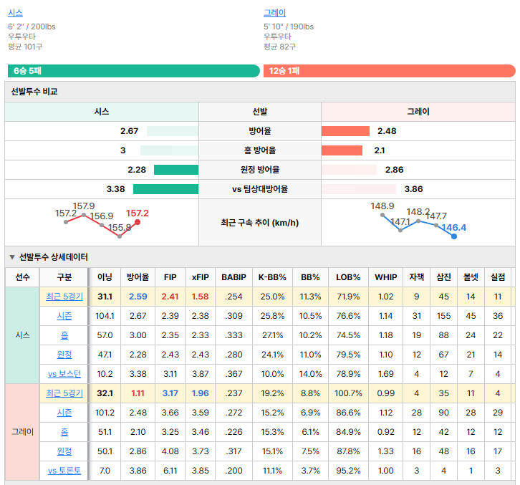Click the blue 2.59 방어율 value
The image size is (520, 485).
click(138, 297)
